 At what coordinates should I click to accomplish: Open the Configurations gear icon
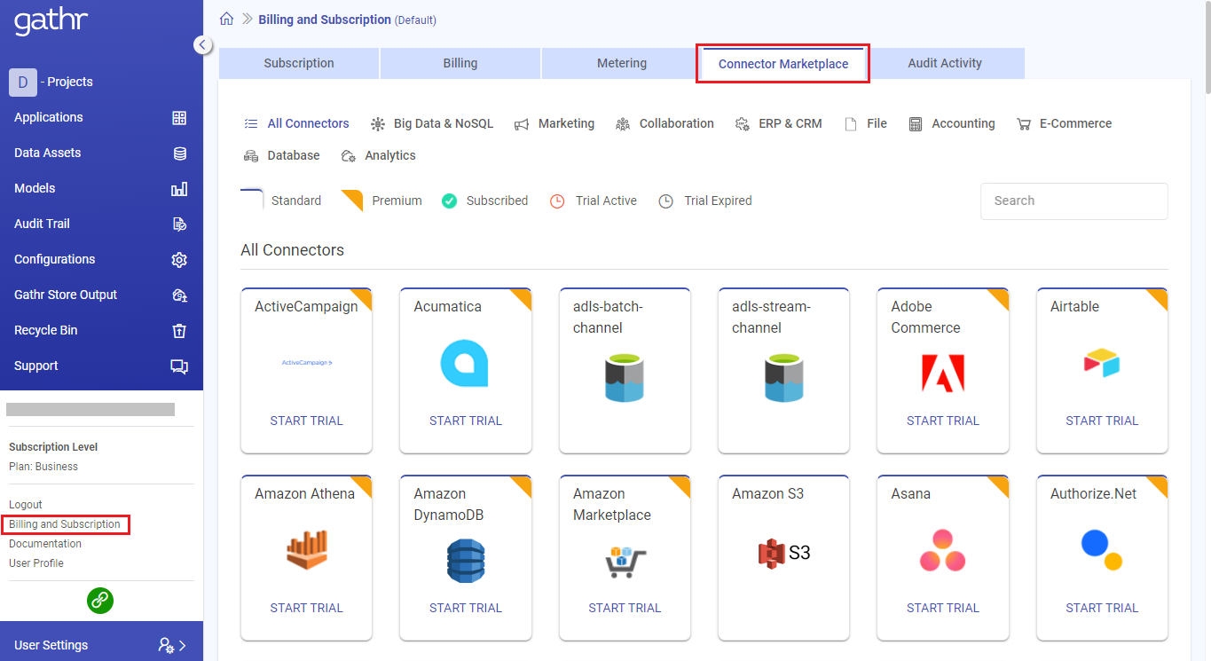[x=179, y=259]
